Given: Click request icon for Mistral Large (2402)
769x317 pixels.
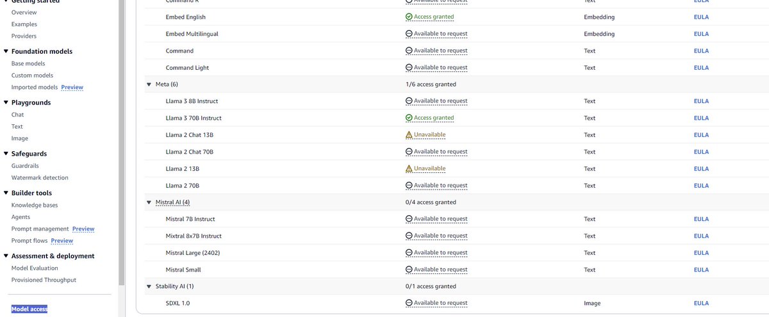Looking at the screenshot, I should click(409, 253).
